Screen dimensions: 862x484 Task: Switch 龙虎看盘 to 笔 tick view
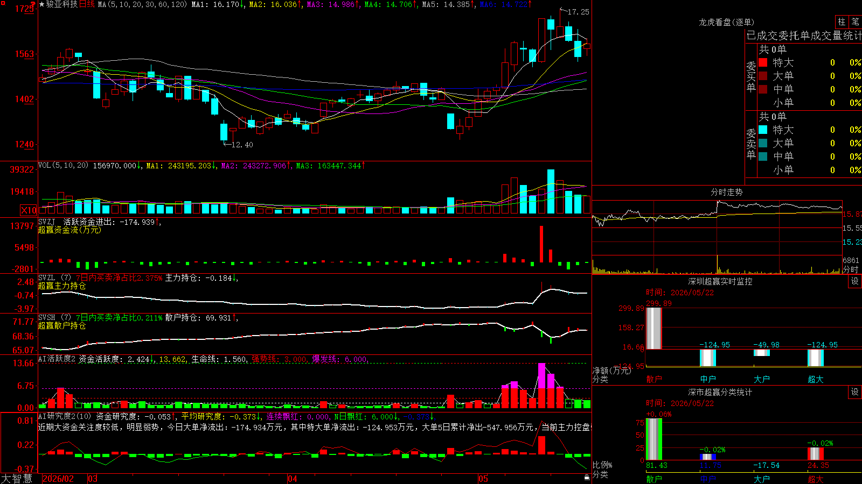pyautogui.click(x=855, y=22)
